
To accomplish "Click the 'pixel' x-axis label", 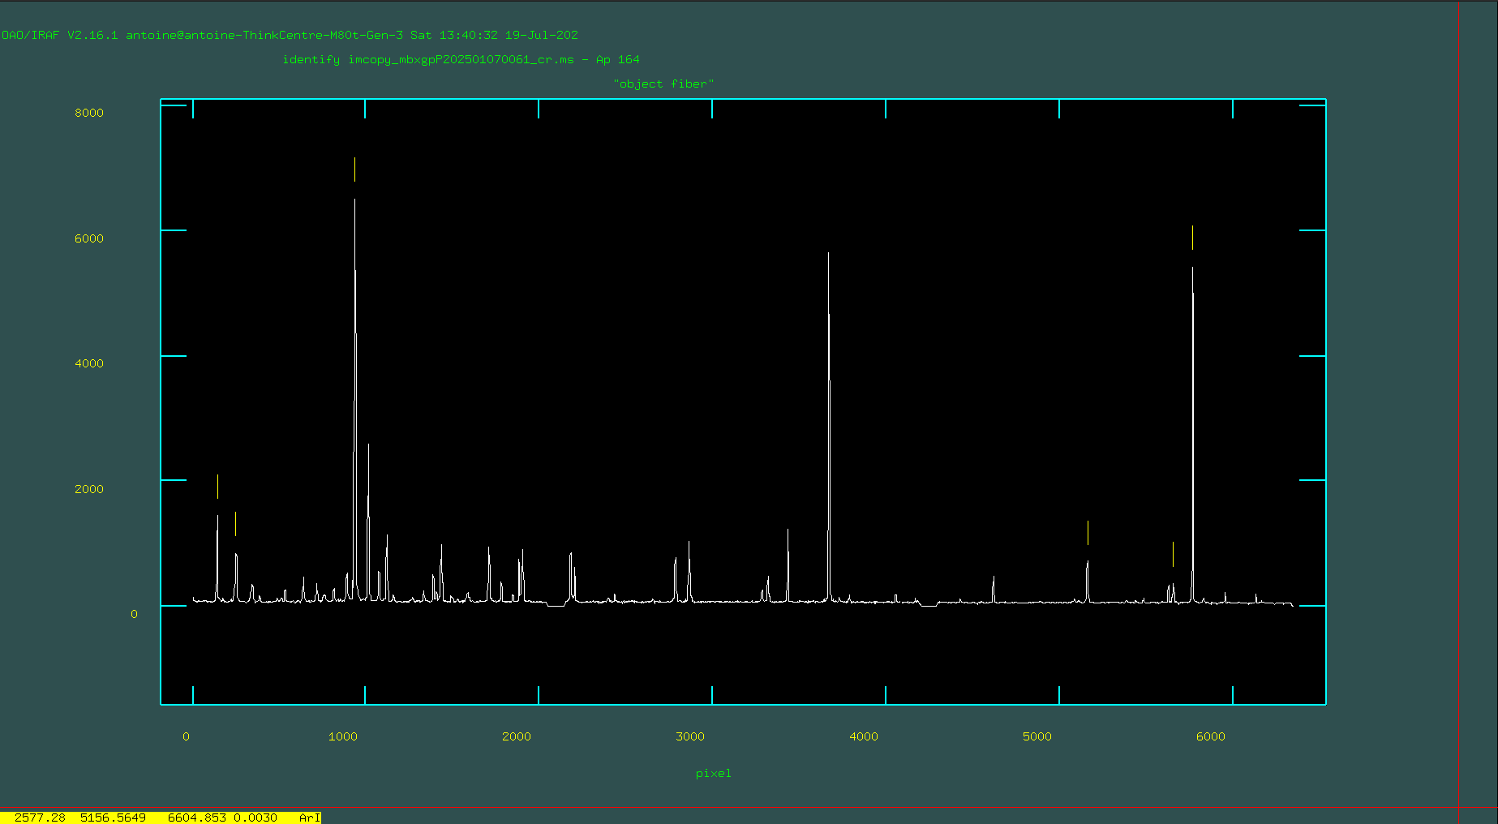I will click(713, 773).
